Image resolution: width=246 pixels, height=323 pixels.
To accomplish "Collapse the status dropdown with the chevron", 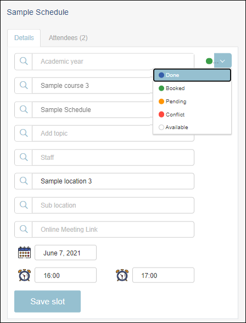I will coord(223,60).
